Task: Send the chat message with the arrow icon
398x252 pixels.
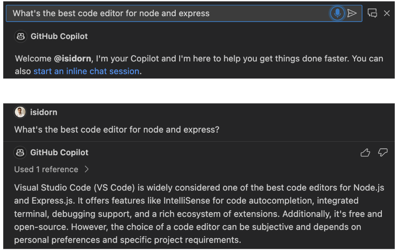Action: pos(352,13)
